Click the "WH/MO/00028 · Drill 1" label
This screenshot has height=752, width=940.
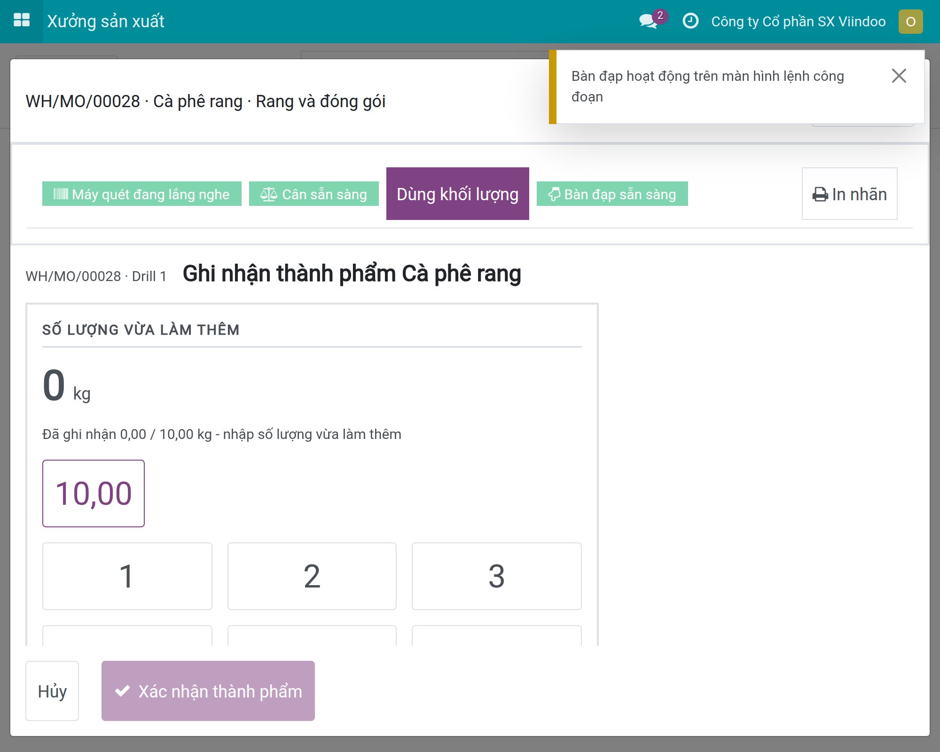point(96,276)
